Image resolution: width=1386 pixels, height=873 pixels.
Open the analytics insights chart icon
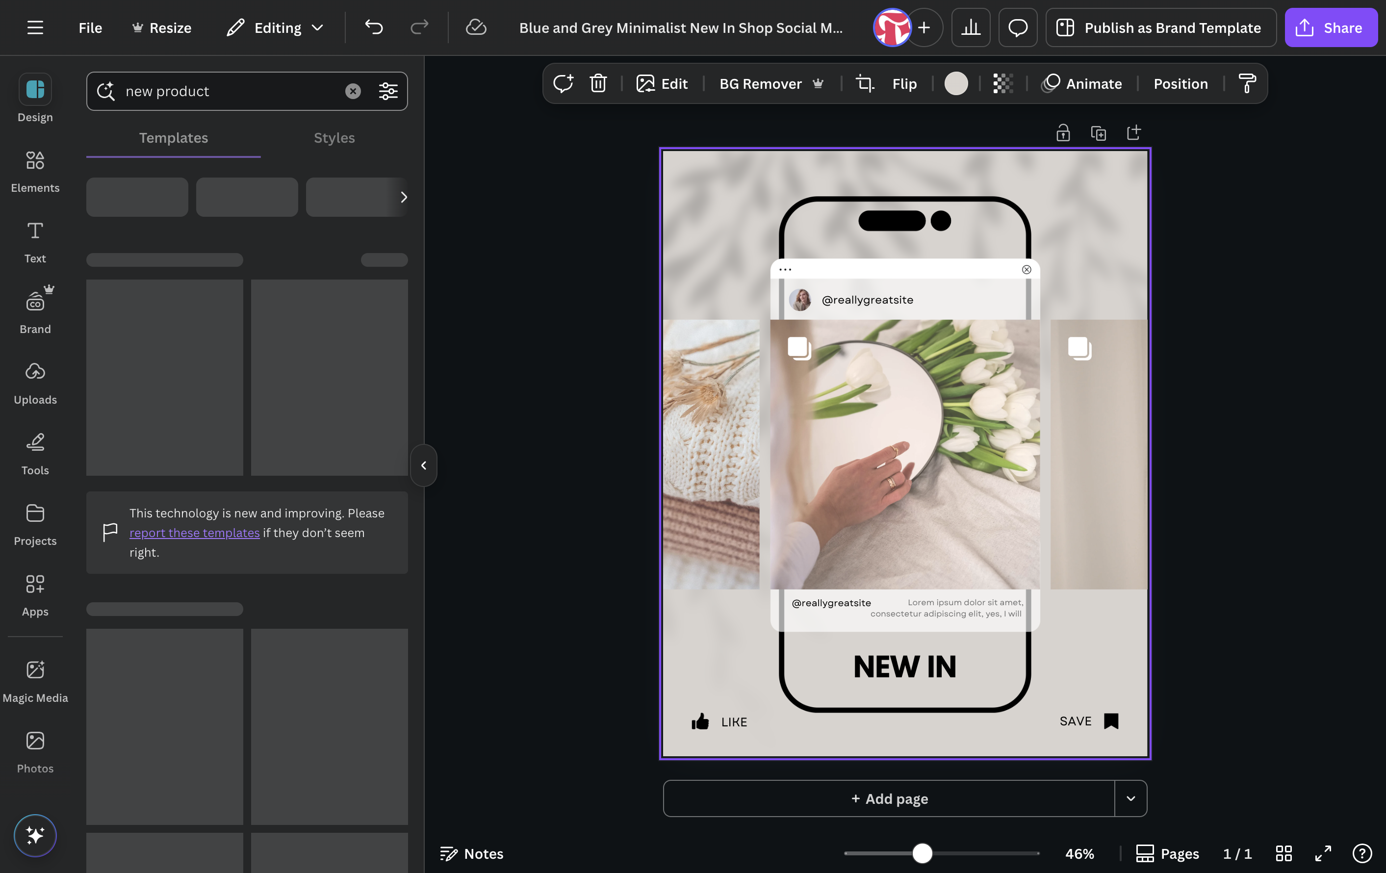[x=971, y=27]
